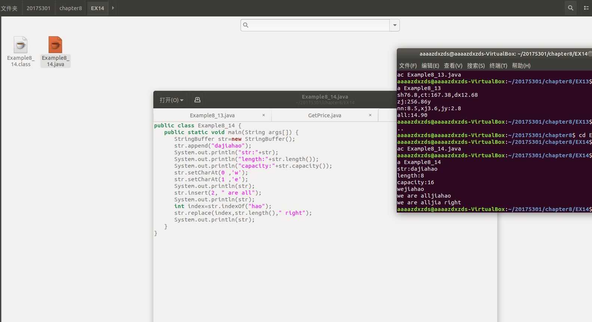The width and height of the screenshot is (592, 322).
Task: Go to the chapter8 path folder
Action: (x=70, y=8)
